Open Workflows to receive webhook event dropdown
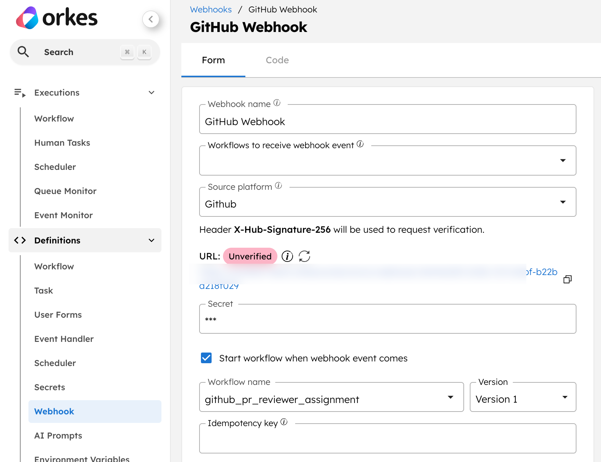Image resolution: width=601 pixels, height=462 pixels. [388, 161]
